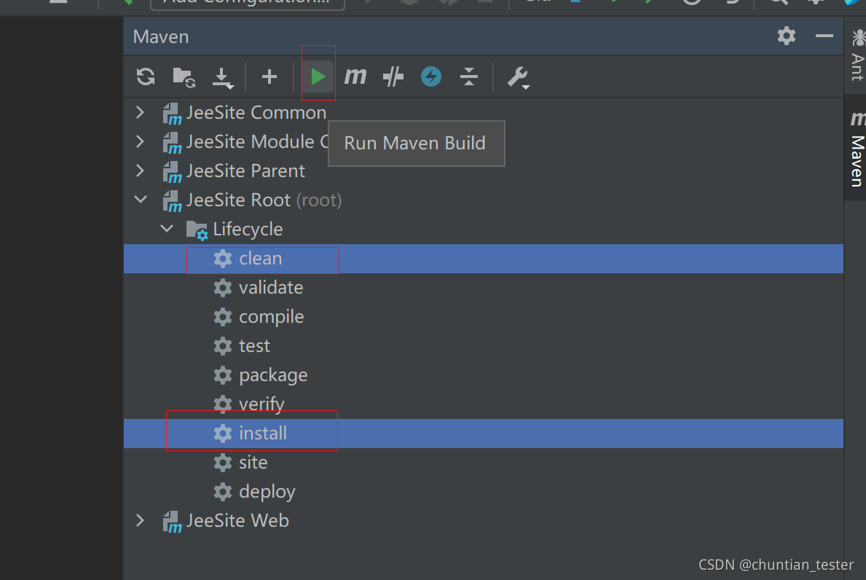Select the package lifecycle phase
This screenshot has width=866, height=580.
[x=484, y=375]
